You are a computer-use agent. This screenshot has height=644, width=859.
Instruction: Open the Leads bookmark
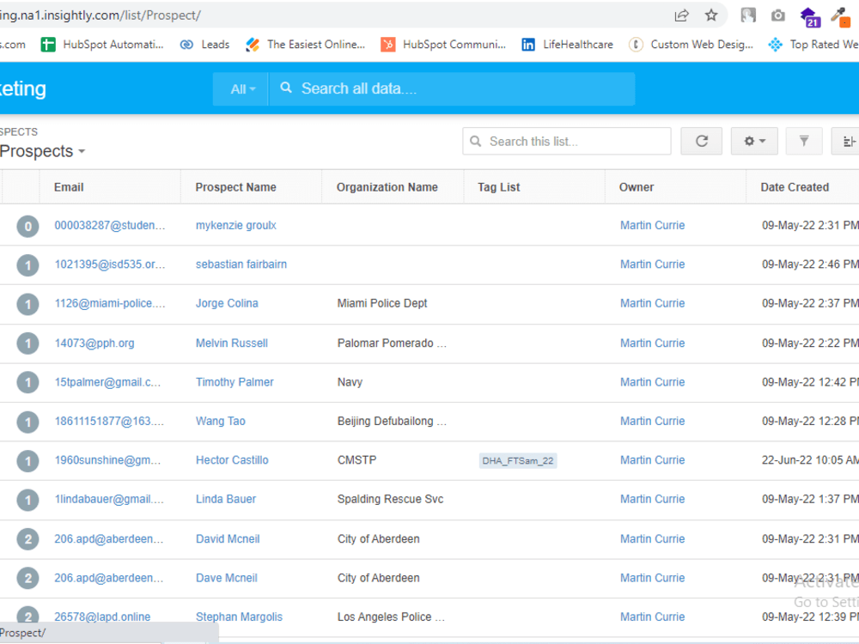click(205, 45)
